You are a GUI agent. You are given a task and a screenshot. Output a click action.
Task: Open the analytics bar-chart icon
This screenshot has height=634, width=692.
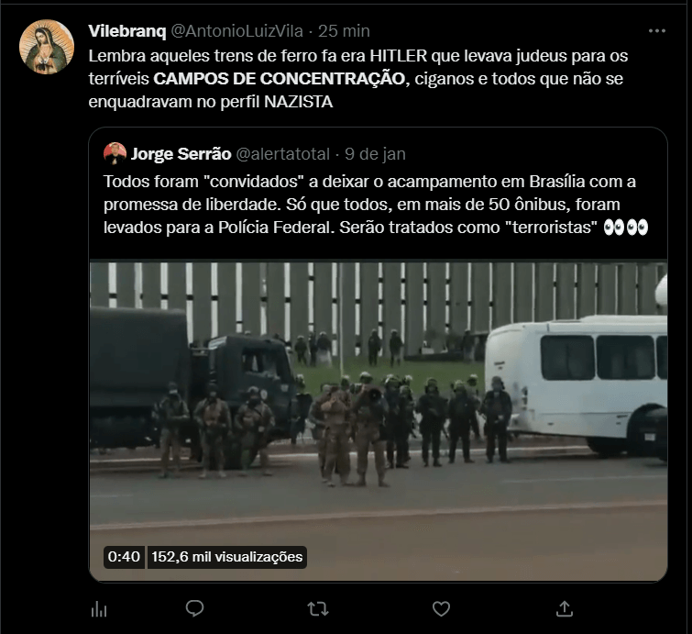pos(99,610)
